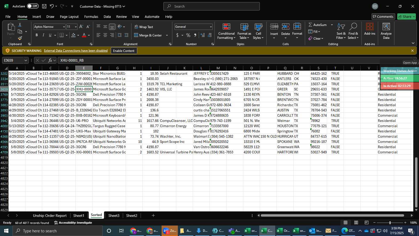
Task: Click the Undo arrow icon
Action: pos(52,6)
